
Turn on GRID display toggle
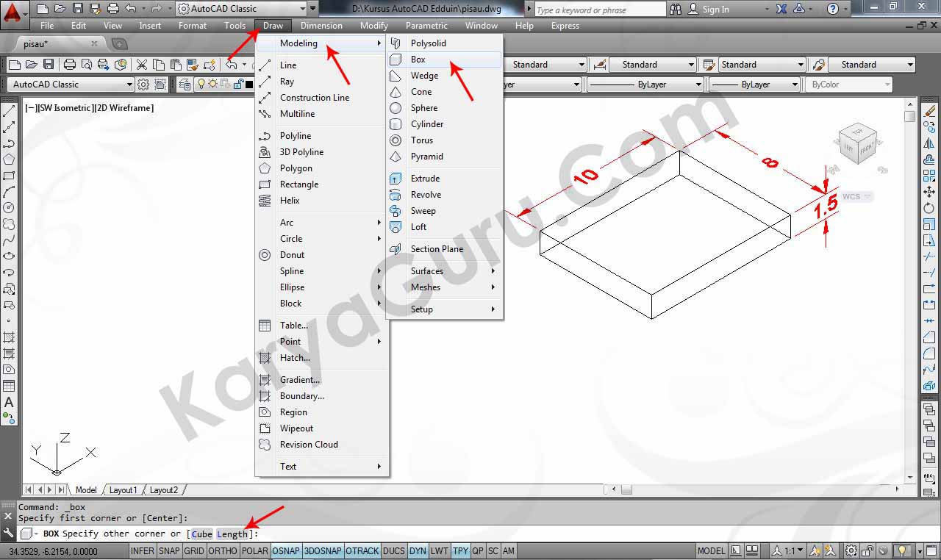pos(194,550)
